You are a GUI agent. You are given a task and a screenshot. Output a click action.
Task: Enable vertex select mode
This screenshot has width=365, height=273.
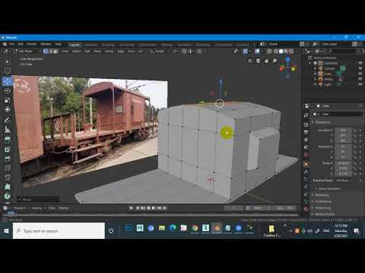click(x=46, y=52)
